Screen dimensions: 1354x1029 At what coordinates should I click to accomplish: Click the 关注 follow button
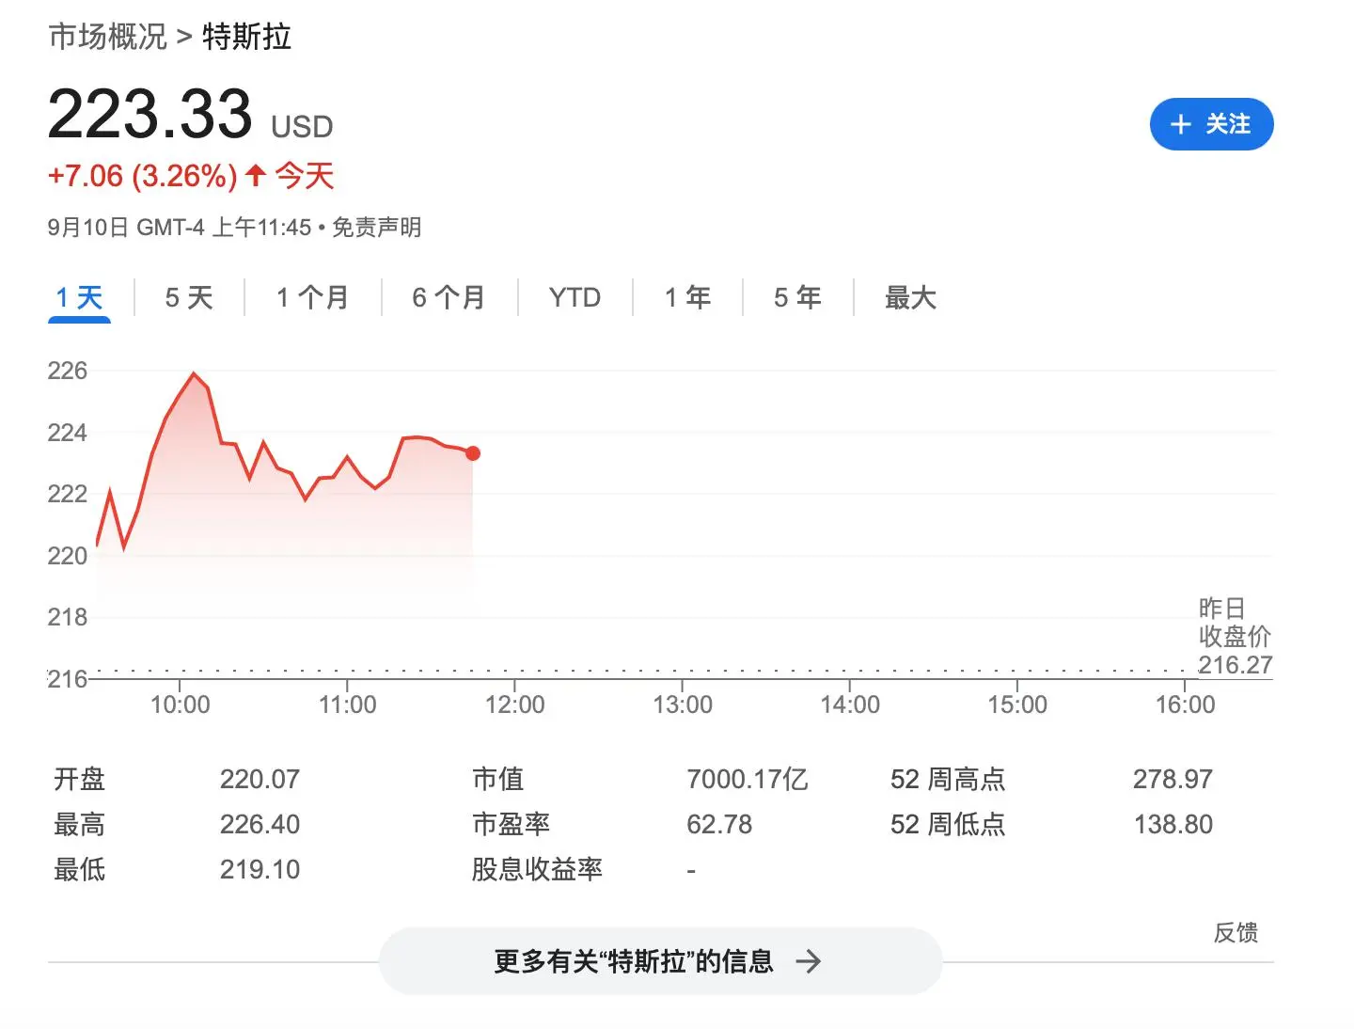click(x=1211, y=124)
